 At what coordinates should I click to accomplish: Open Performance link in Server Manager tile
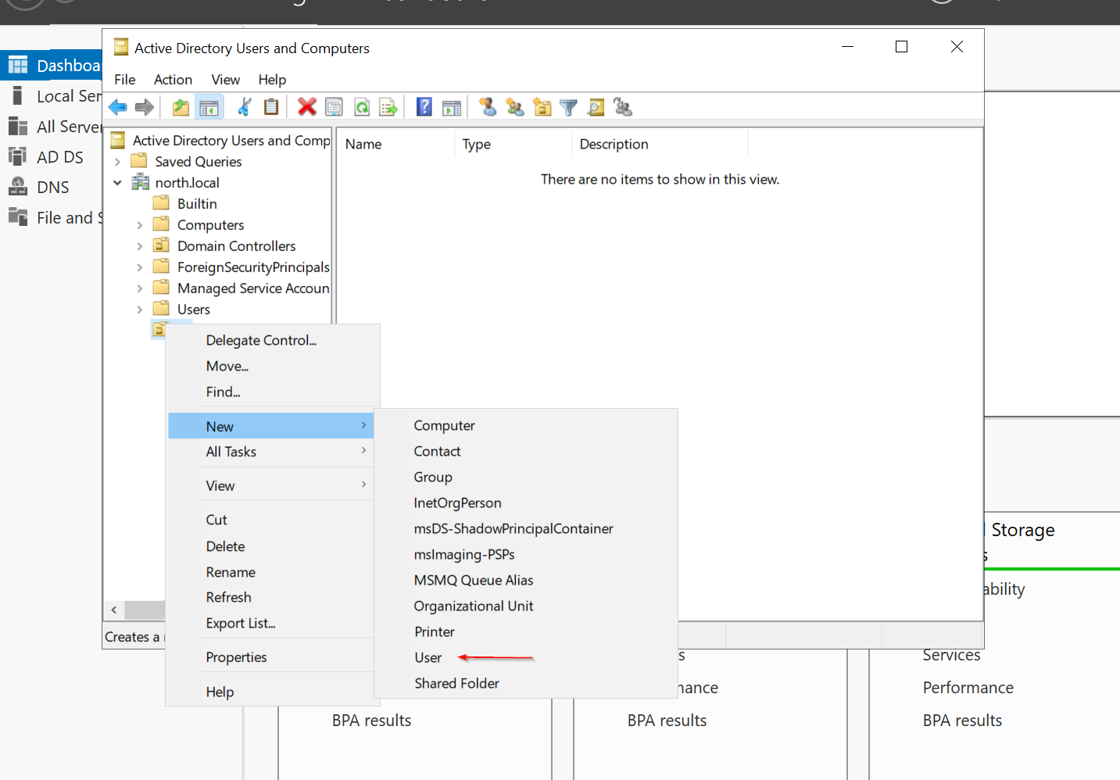(968, 688)
